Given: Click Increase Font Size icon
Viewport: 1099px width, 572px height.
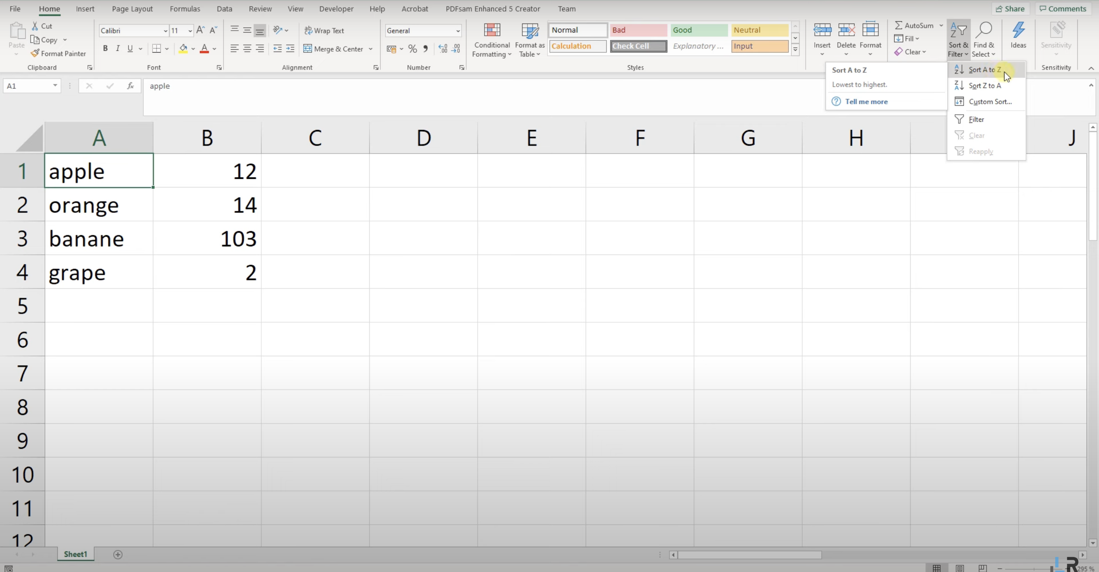Looking at the screenshot, I should pos(200,30).
